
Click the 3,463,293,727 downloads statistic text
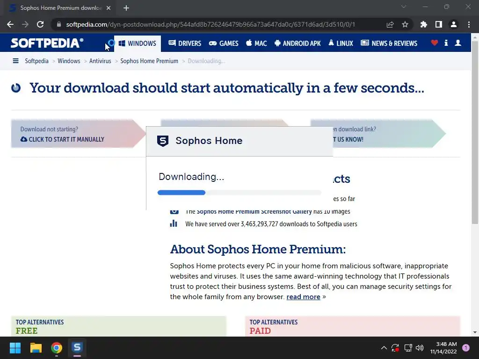(x=271, y=224)
